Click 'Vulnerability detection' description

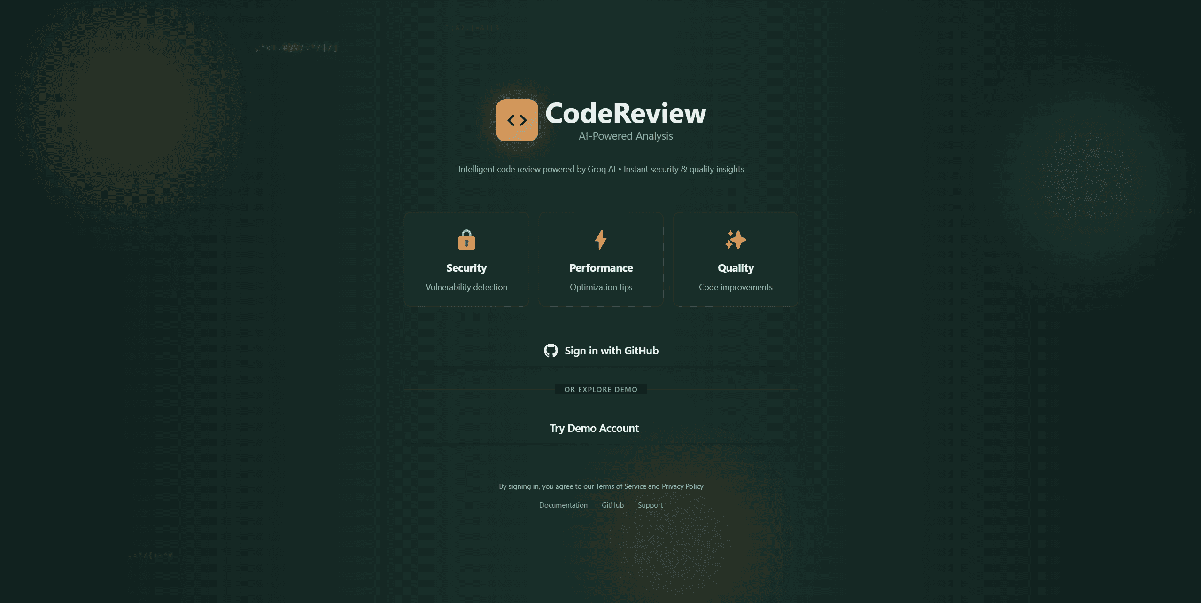(466, 287)
